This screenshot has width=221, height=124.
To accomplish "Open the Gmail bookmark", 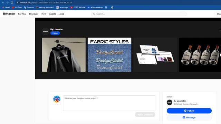I will (x=6, y=8).
